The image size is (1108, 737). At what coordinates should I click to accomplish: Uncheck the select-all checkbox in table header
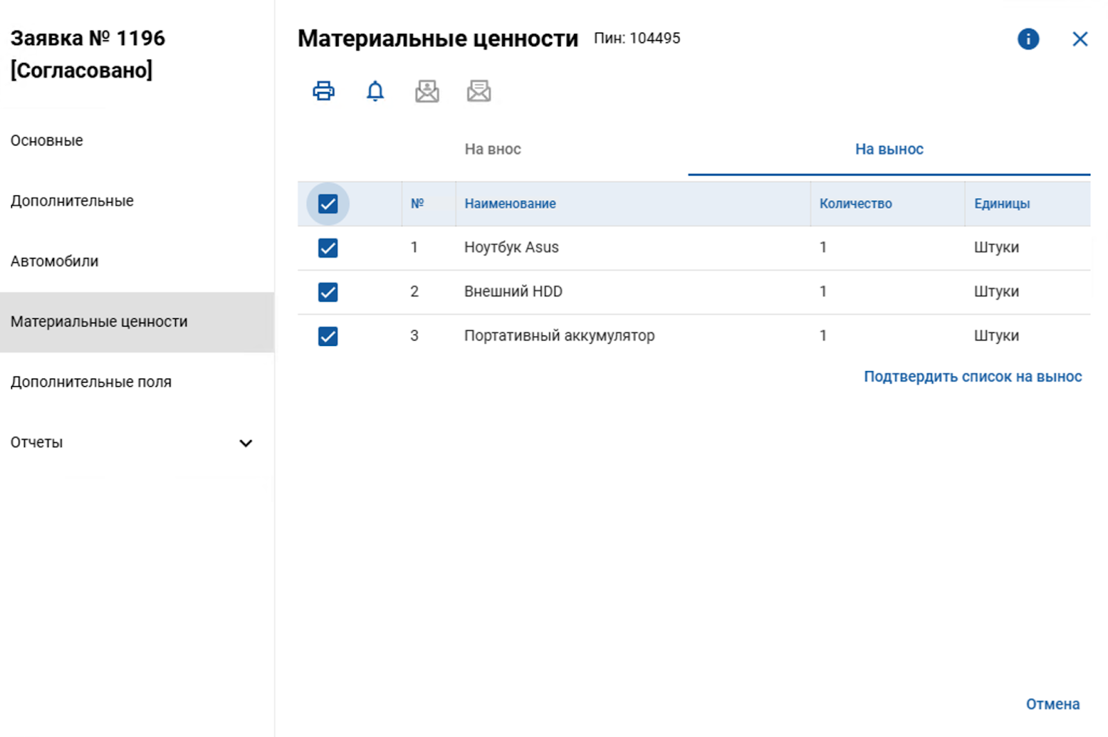[327, 203]
